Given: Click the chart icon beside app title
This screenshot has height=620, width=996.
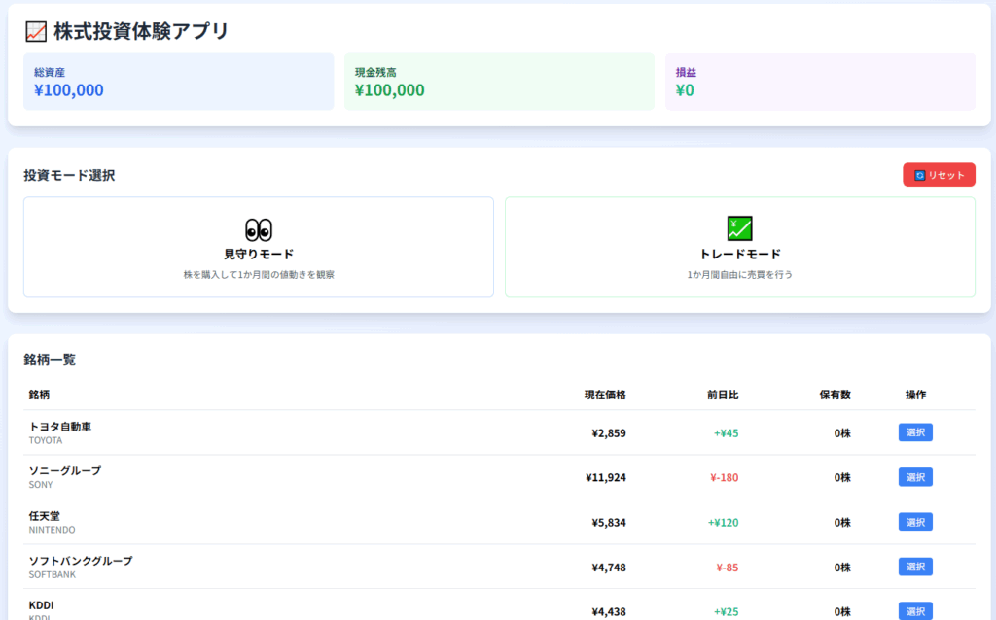Looking at the screenshot, I should click(36, 32).
